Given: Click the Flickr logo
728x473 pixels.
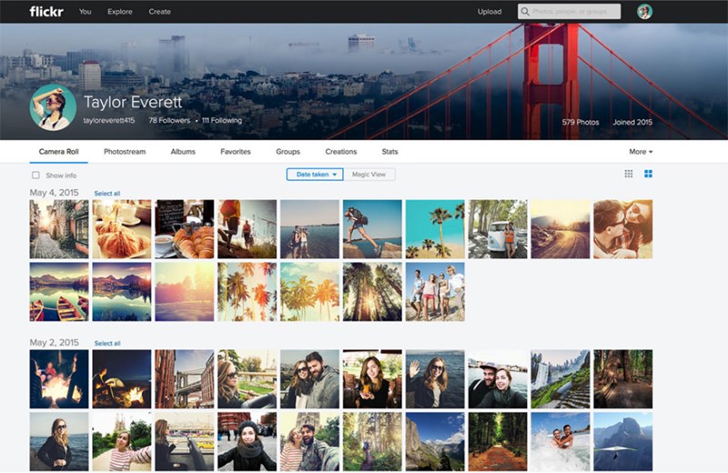Looking at the screenshot, I should coord(46,11).
